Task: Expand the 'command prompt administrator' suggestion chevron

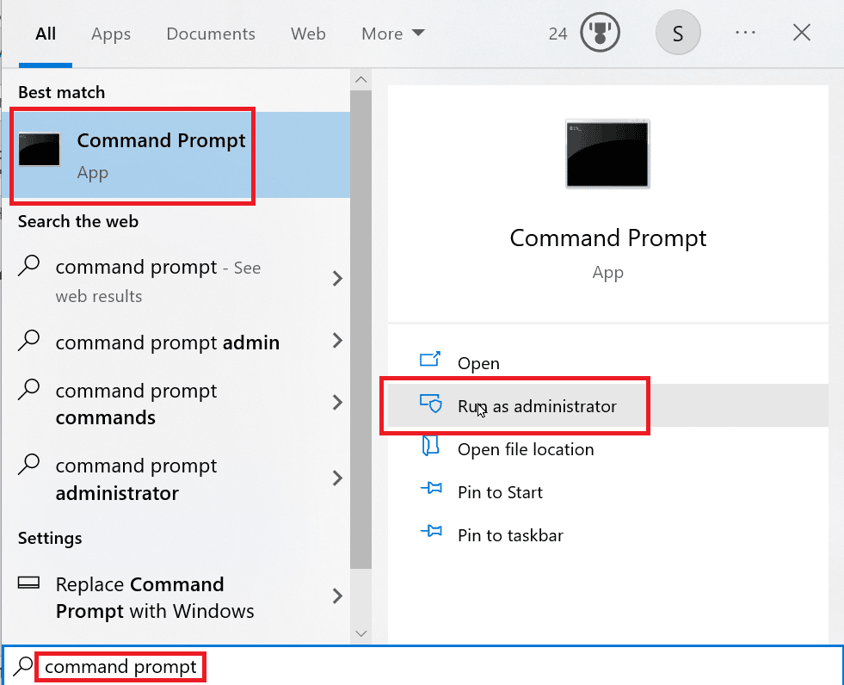Action: [337, 478]
